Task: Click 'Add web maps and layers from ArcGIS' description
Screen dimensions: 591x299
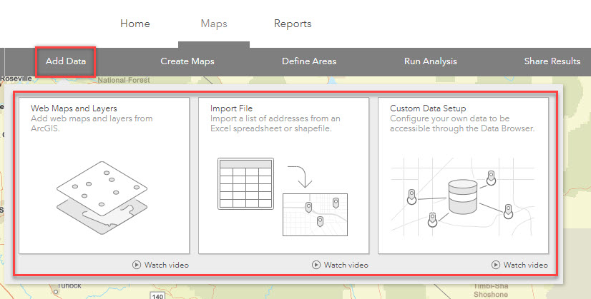Action: [92, 123]
